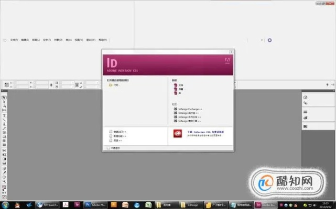This screenshot has height=209, width=336.
Task: Open the Pages panel icon in right dock
Action: point(305,98)
